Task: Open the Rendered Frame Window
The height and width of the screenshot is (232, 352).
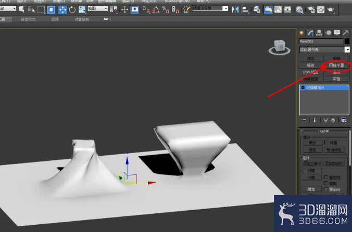Action: pyautogui.click(x=321, y=10)
